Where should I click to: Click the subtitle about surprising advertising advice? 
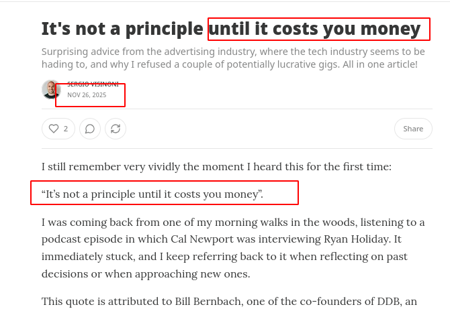click(x=233, y=58)
